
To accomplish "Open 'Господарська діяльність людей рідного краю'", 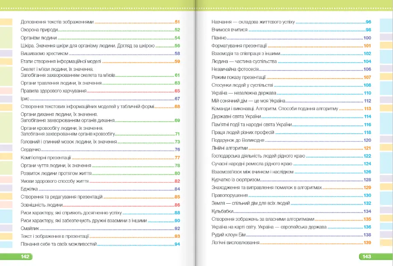I will click(258, 156).
